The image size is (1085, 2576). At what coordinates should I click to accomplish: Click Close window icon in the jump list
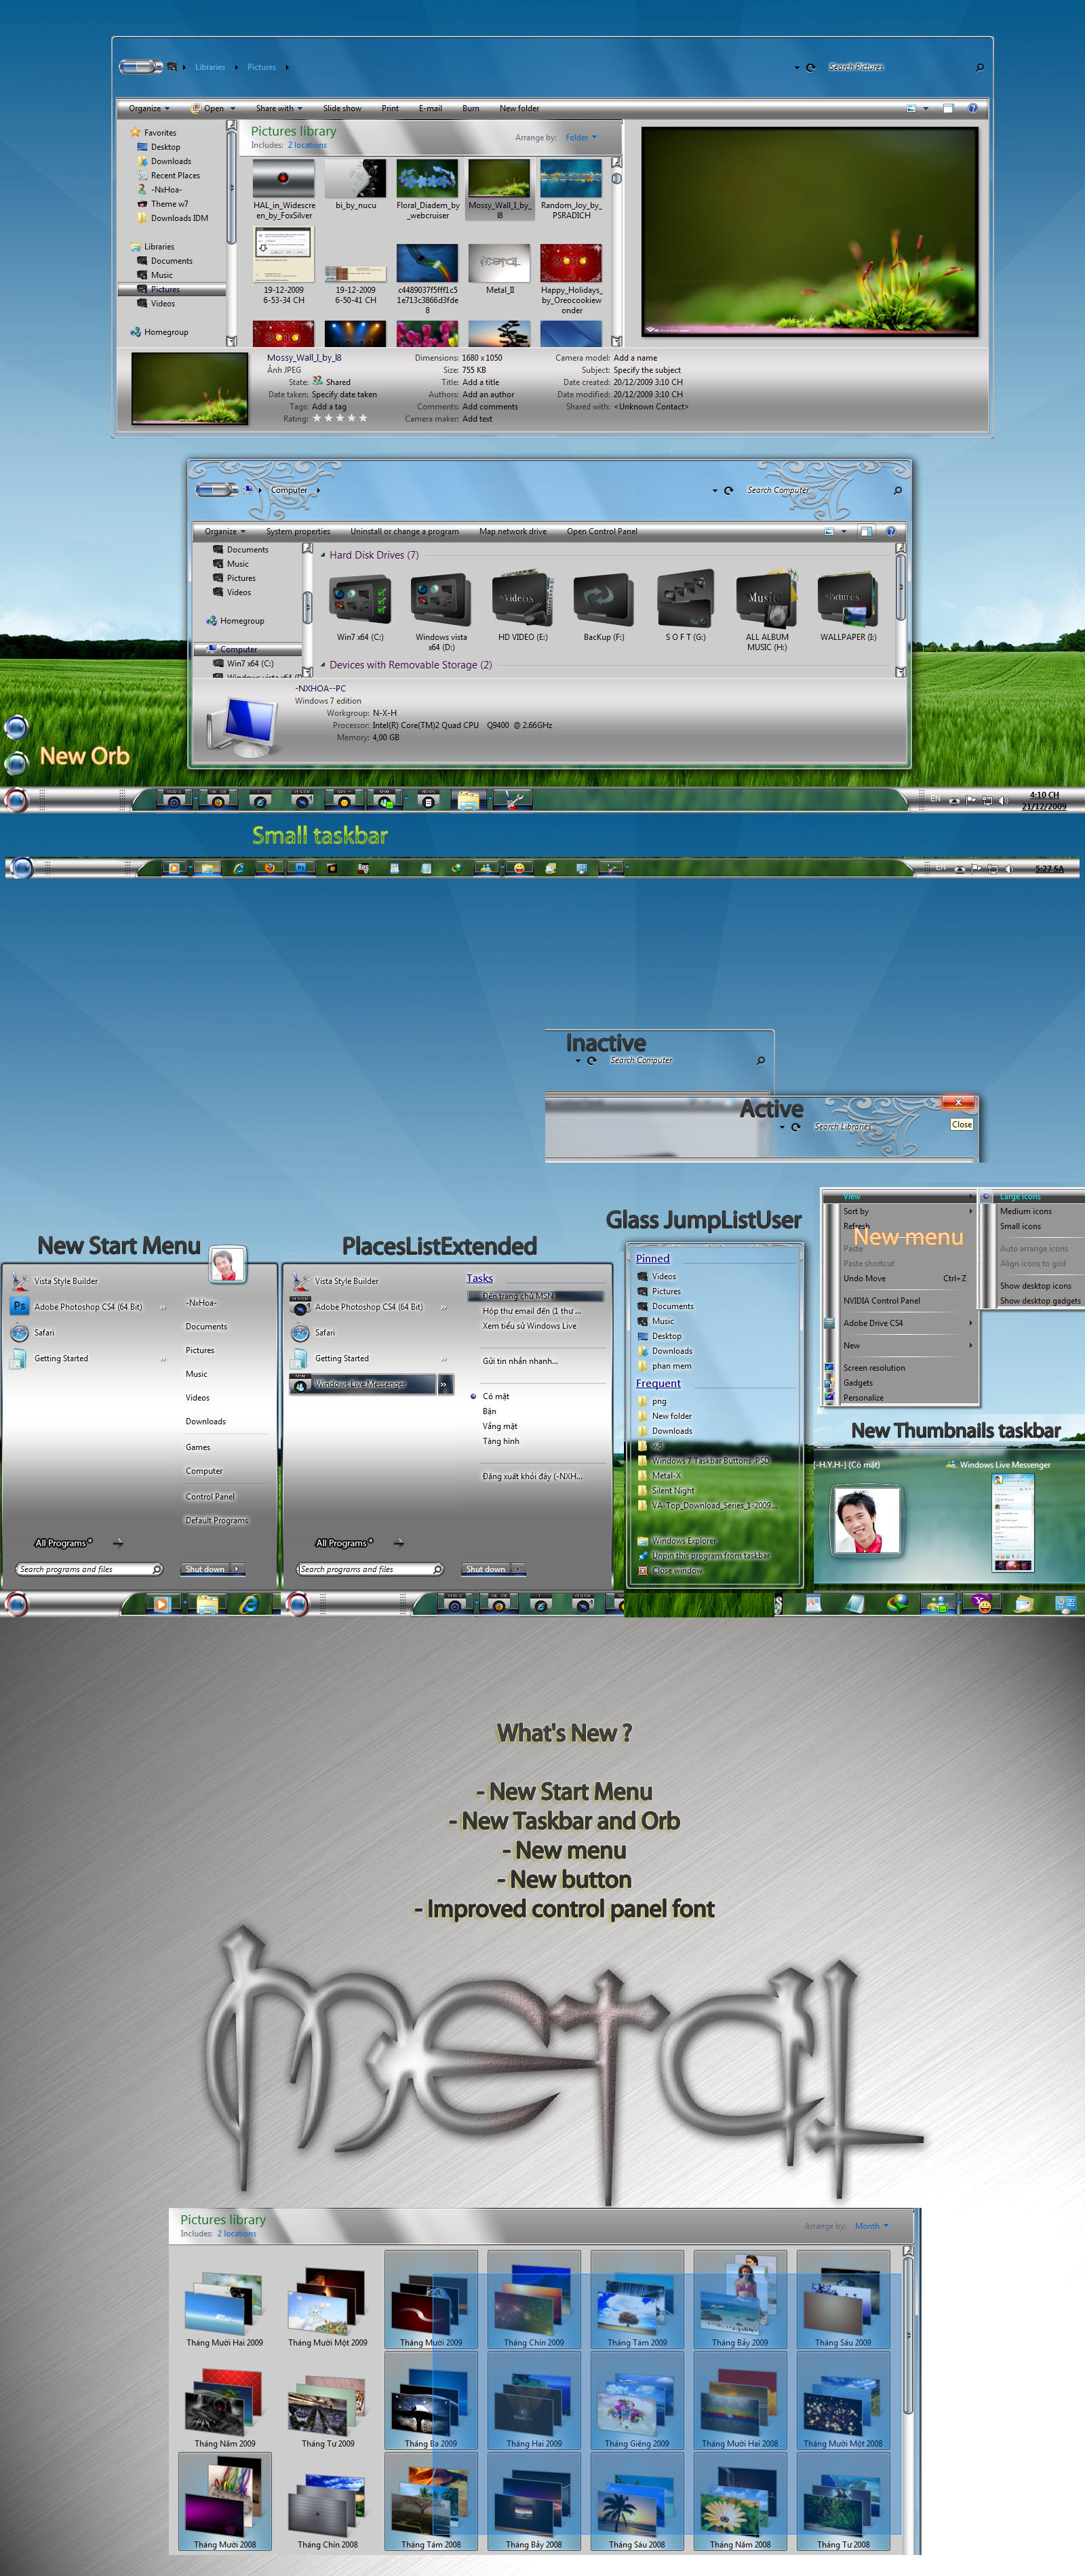click(643, 1571)
